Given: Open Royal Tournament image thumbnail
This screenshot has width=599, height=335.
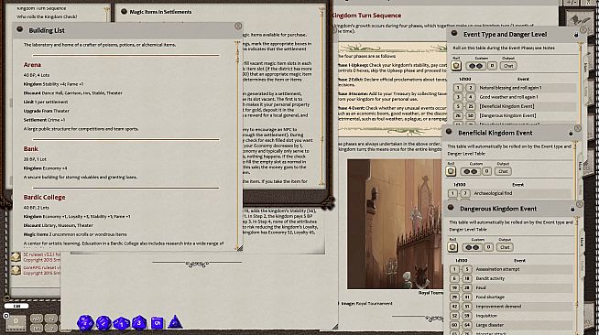Looking at the screenshot, I should point(395,224).
